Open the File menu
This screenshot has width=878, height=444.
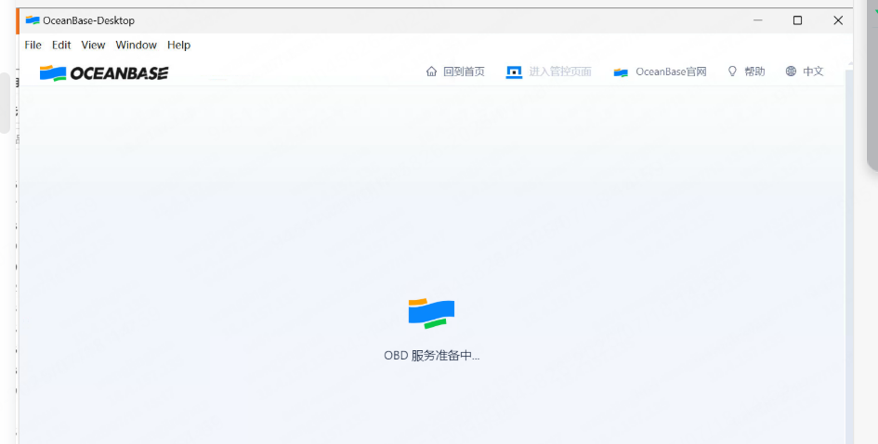click(x=33, y=45)
